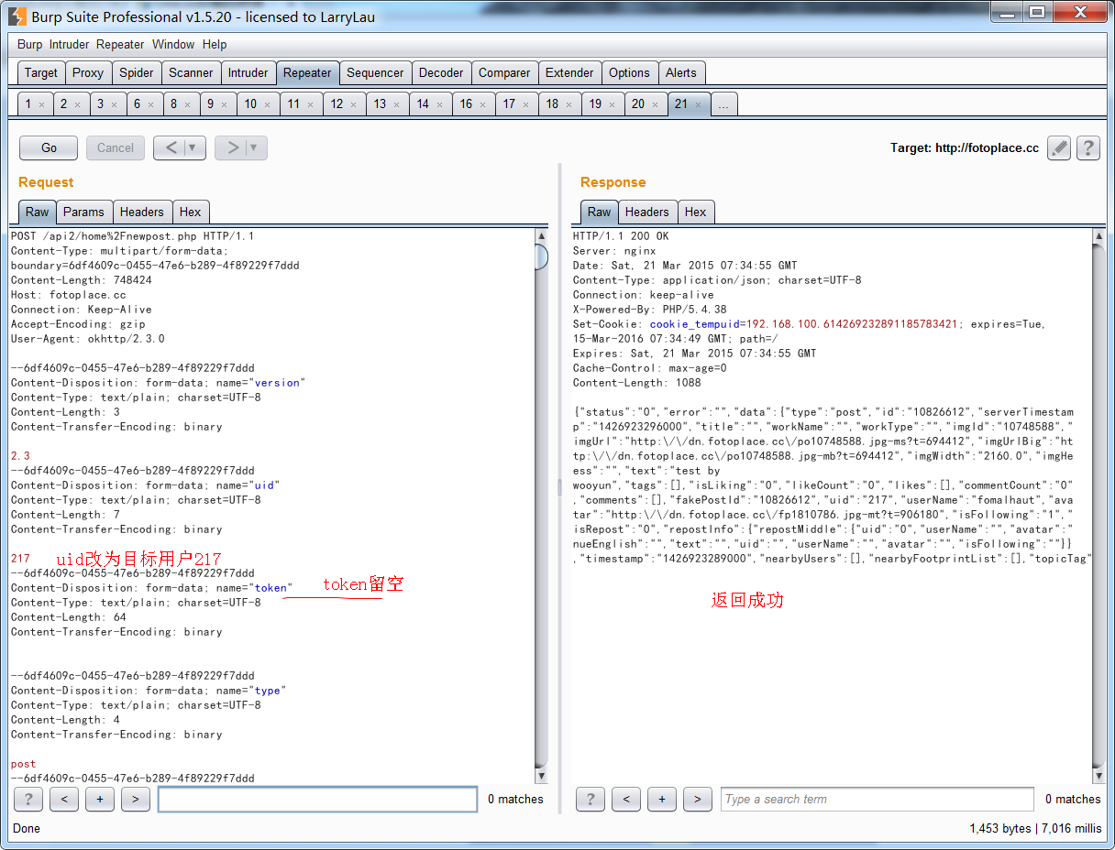Open forward history dropdown arrow
The image size is (1115, 850).
pos(255,147)
